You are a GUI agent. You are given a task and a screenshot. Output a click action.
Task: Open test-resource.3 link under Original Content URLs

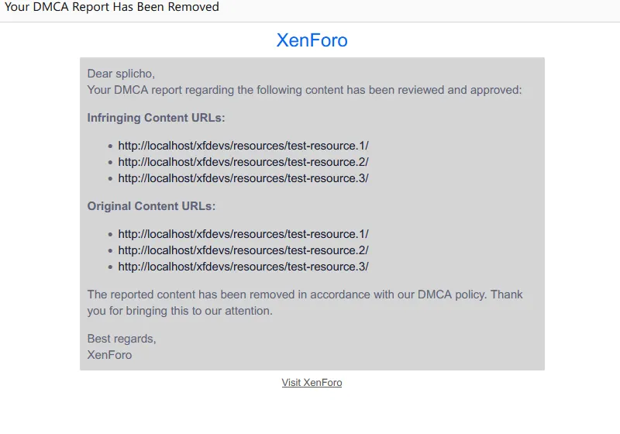pyautogui.click(x=243, y=267)
